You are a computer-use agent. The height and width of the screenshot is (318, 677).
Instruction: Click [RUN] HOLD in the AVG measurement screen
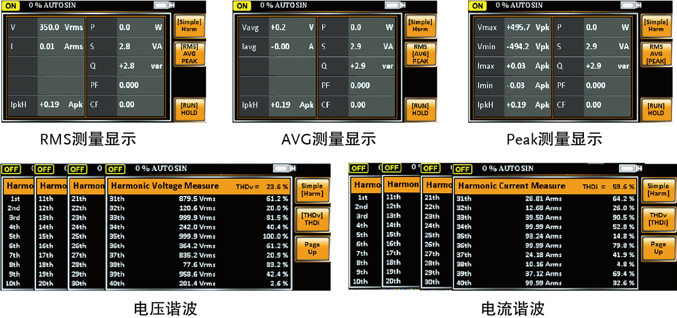(420, 109)
